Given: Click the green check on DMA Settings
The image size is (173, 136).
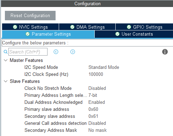Looking at the screenshot, I should (x=72, y=27).
